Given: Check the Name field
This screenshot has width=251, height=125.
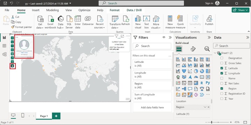Looking at the screenshot, I should (222, 78).
